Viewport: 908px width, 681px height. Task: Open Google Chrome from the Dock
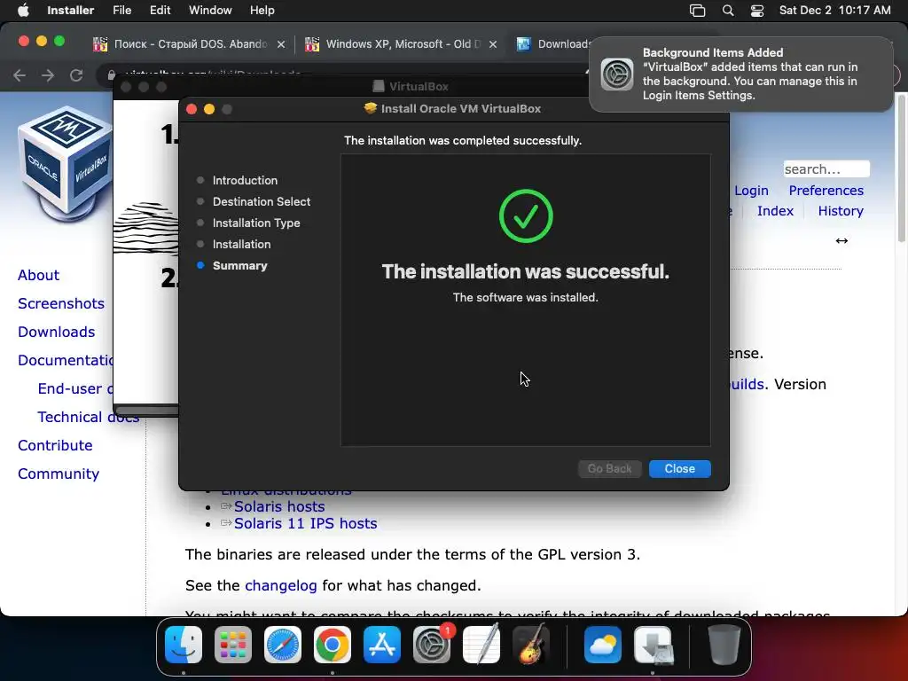coord(332,645)
